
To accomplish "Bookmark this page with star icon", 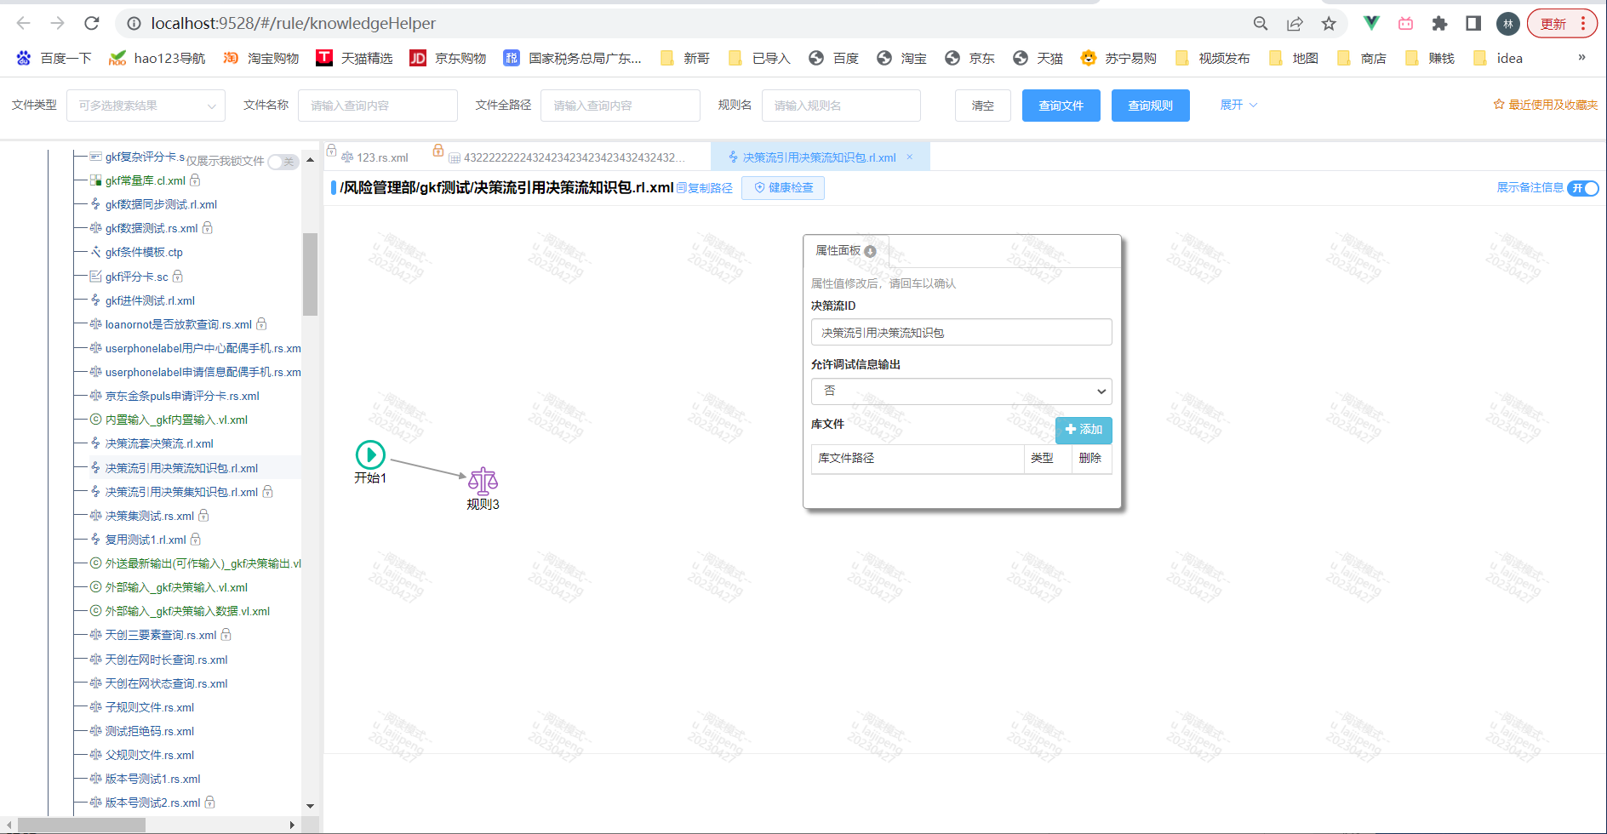I will (x=1329, y=24).
